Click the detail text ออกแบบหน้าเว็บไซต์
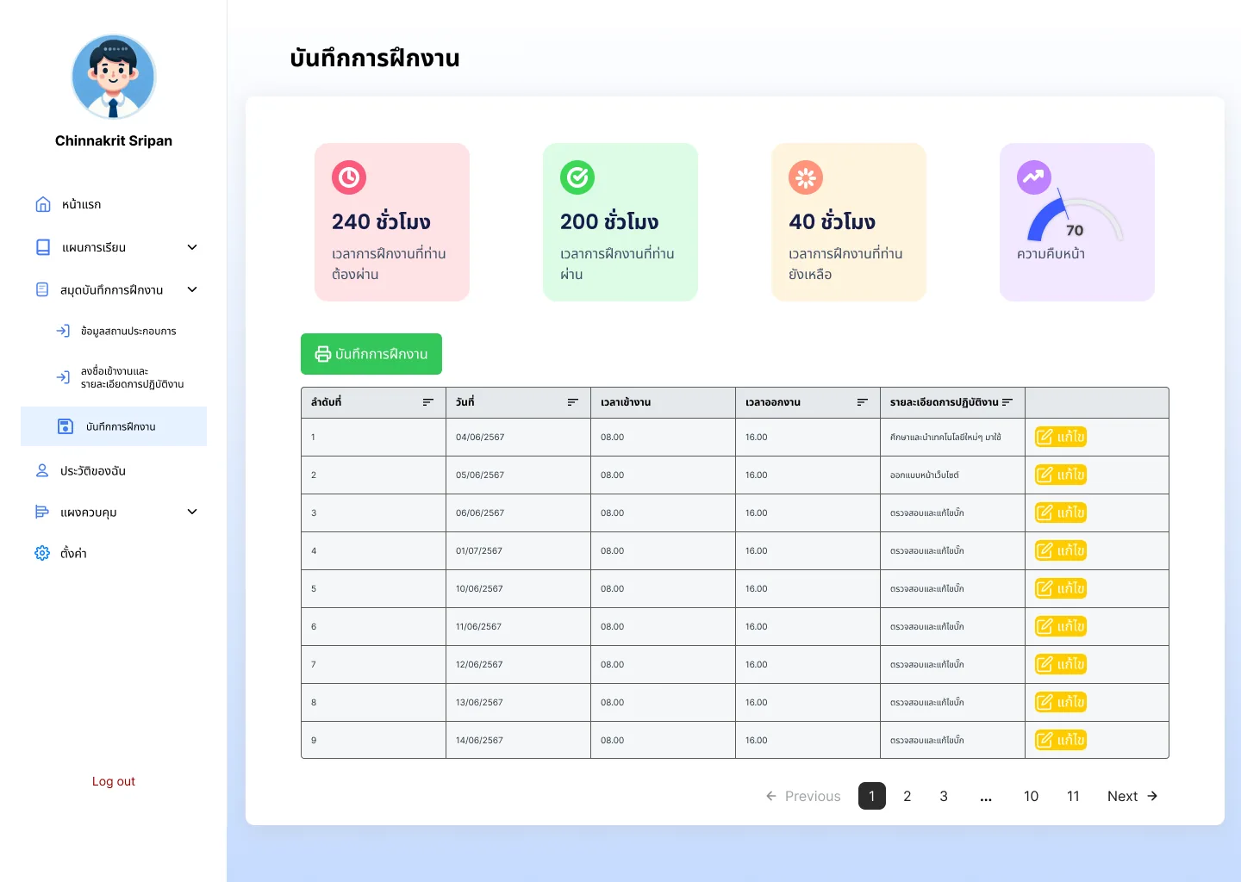 925,475
